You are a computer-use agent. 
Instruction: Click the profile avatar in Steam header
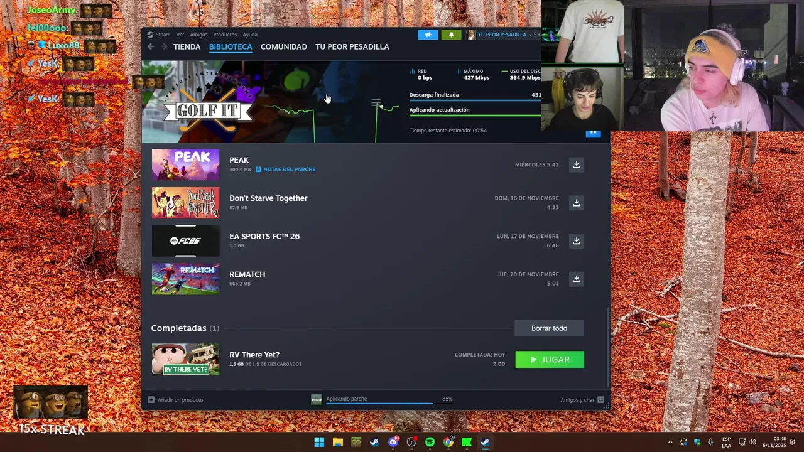coord(471,35)
